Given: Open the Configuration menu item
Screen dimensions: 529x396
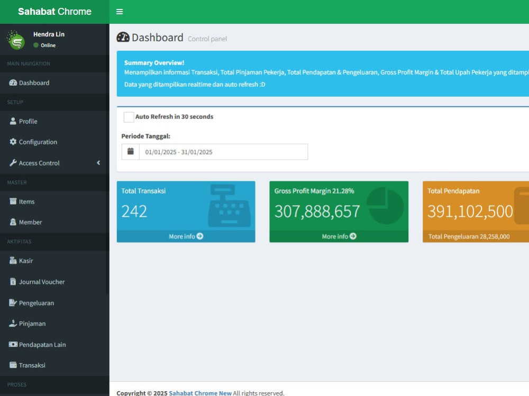Looking at the screenshot, I should pyautogui.click(x=54, y=142).
